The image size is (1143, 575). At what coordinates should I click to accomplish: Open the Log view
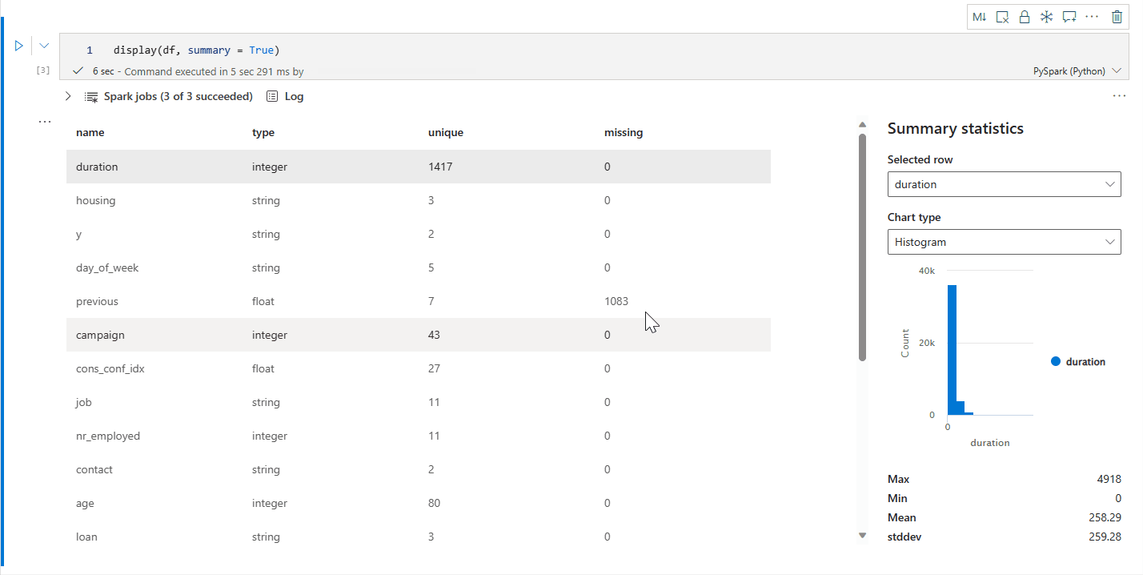pos(285,96)
